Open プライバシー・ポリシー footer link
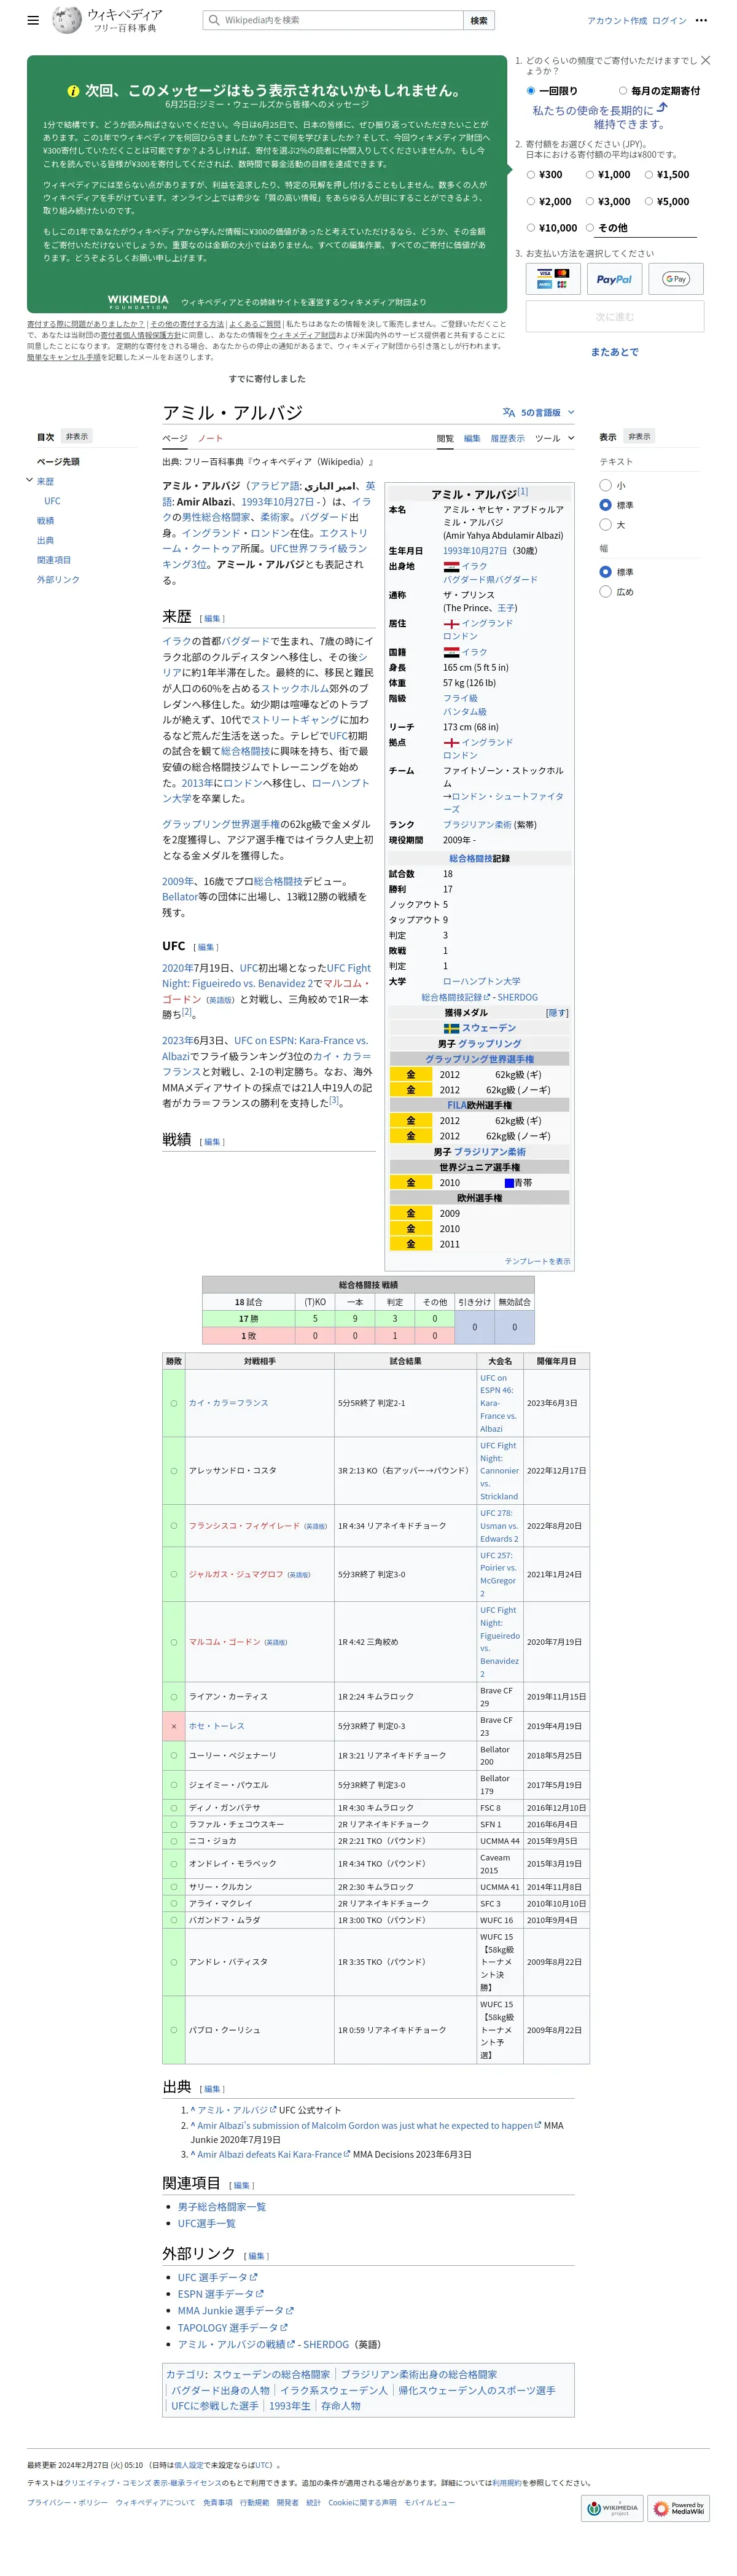737x2576 pixels. click(67, 2502)
